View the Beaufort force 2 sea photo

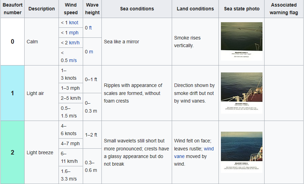(241, 152)
